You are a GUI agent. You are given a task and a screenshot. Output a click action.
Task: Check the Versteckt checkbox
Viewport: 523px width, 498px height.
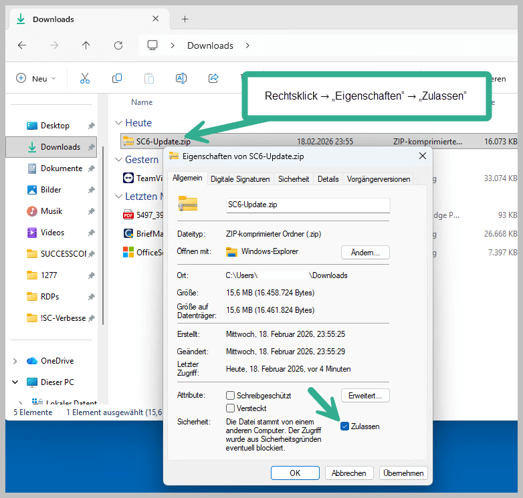pyautogui.click(x=231, y=408)
